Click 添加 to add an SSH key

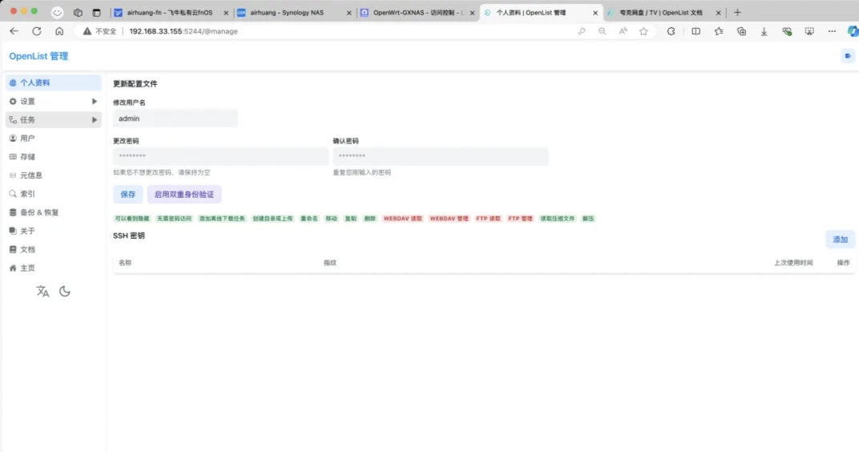click(840, 239)
